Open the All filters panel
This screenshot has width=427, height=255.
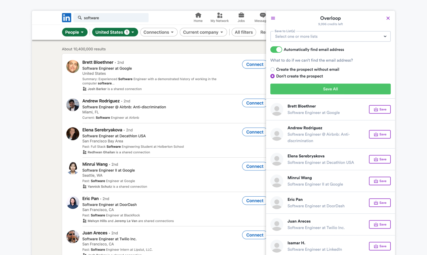point(243,32)
